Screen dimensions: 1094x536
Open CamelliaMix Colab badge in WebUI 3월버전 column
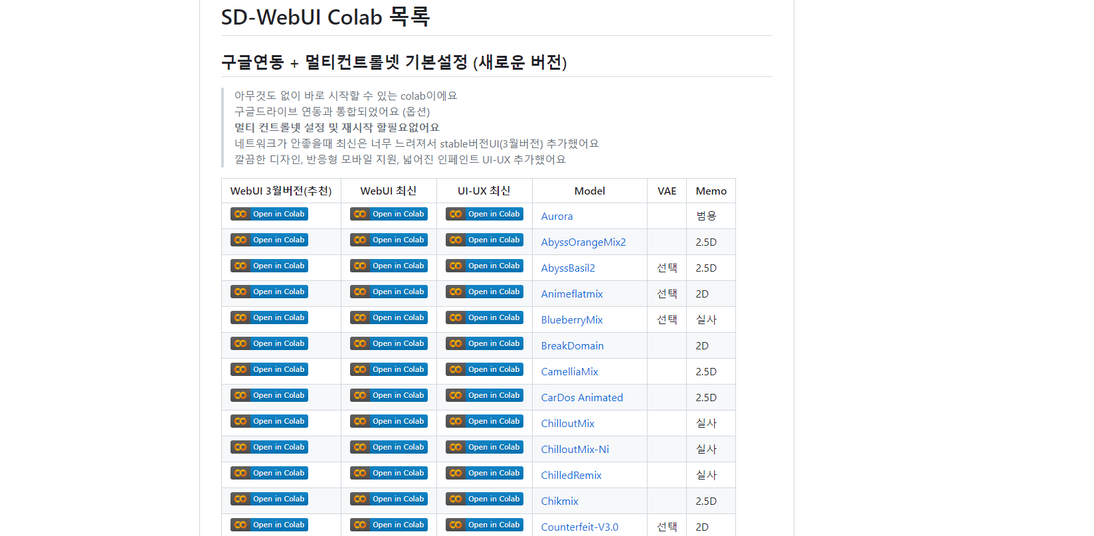click(x=269, y=369)
